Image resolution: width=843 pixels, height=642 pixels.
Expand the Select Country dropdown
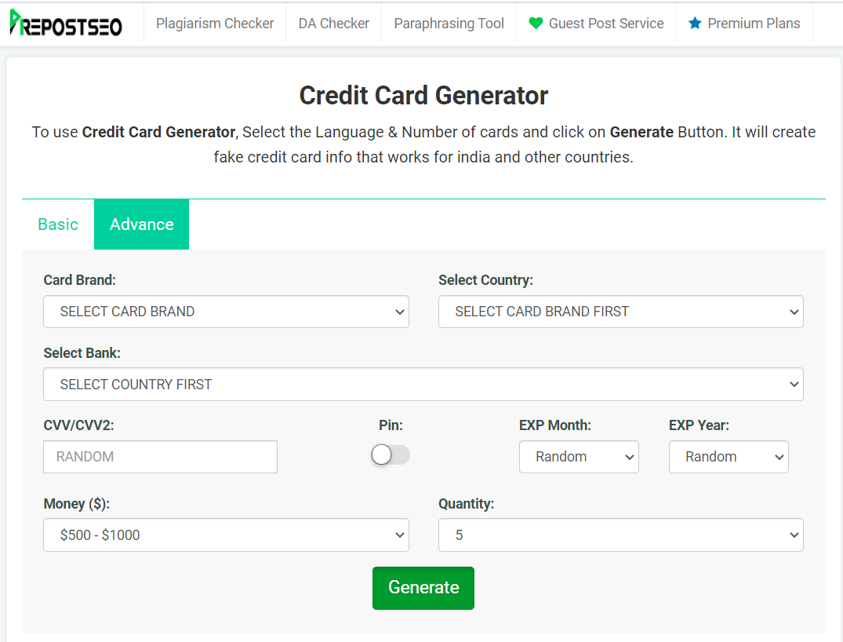click(x=620, y=312)
